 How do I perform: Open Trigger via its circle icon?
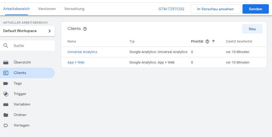pos(6,94)
